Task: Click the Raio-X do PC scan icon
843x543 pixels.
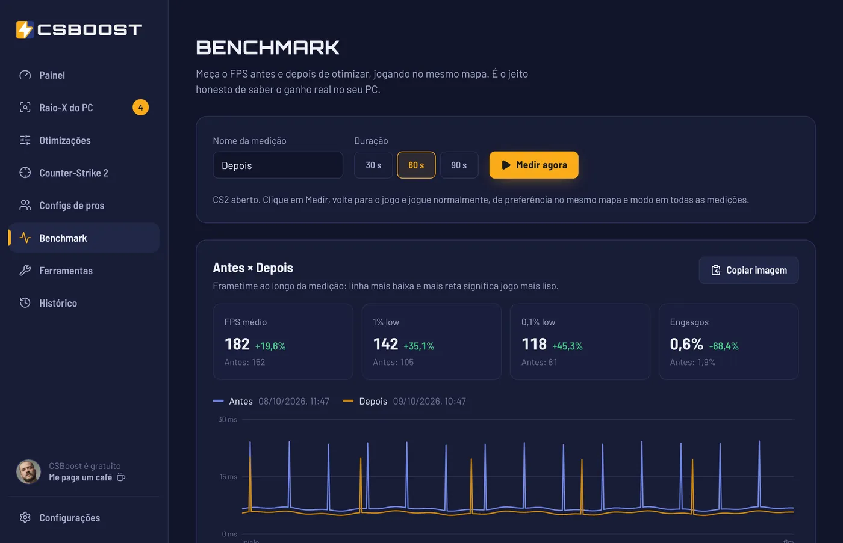Action: pos(25,108)
